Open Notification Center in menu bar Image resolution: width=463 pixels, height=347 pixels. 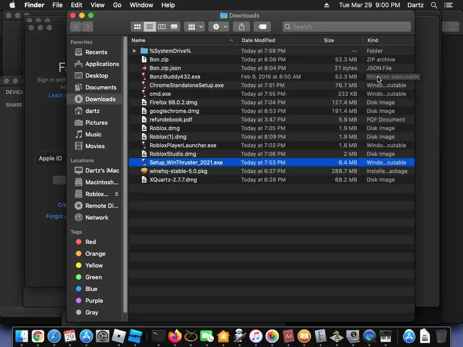(x=448, y=5)
